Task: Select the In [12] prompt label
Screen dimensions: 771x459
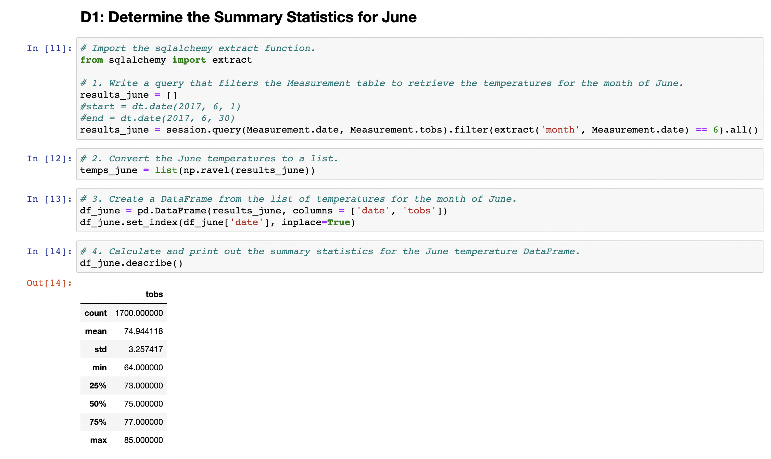Action: point(49,158)
